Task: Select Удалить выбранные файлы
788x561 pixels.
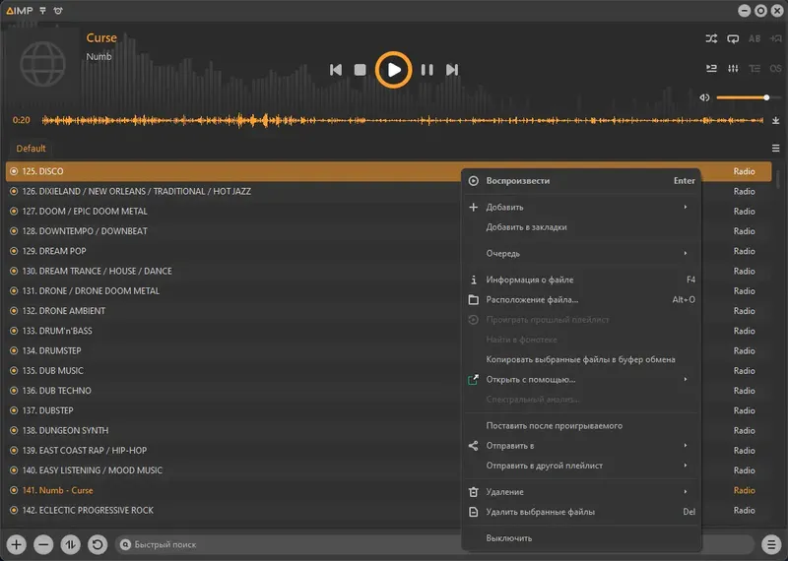Action: 581,512
